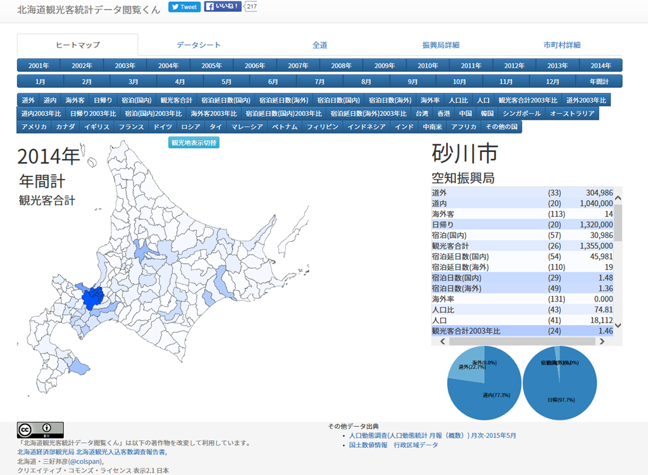Viewport: 648px width, 475px height.
Task: Select the 台湾 country button
Action: pos(421,113)
